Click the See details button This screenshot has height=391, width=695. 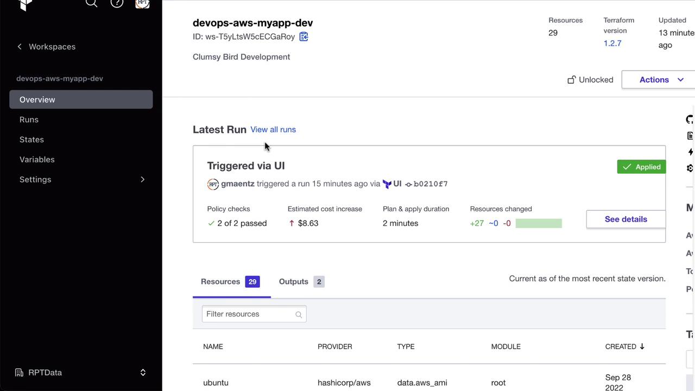click(626, 219)
